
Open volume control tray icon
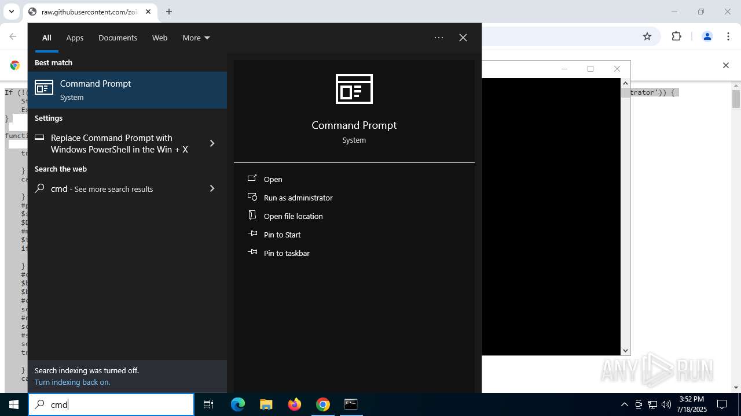(666, 404)
